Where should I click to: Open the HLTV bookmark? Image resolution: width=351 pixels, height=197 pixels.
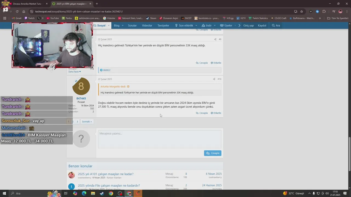click(241, 18)
